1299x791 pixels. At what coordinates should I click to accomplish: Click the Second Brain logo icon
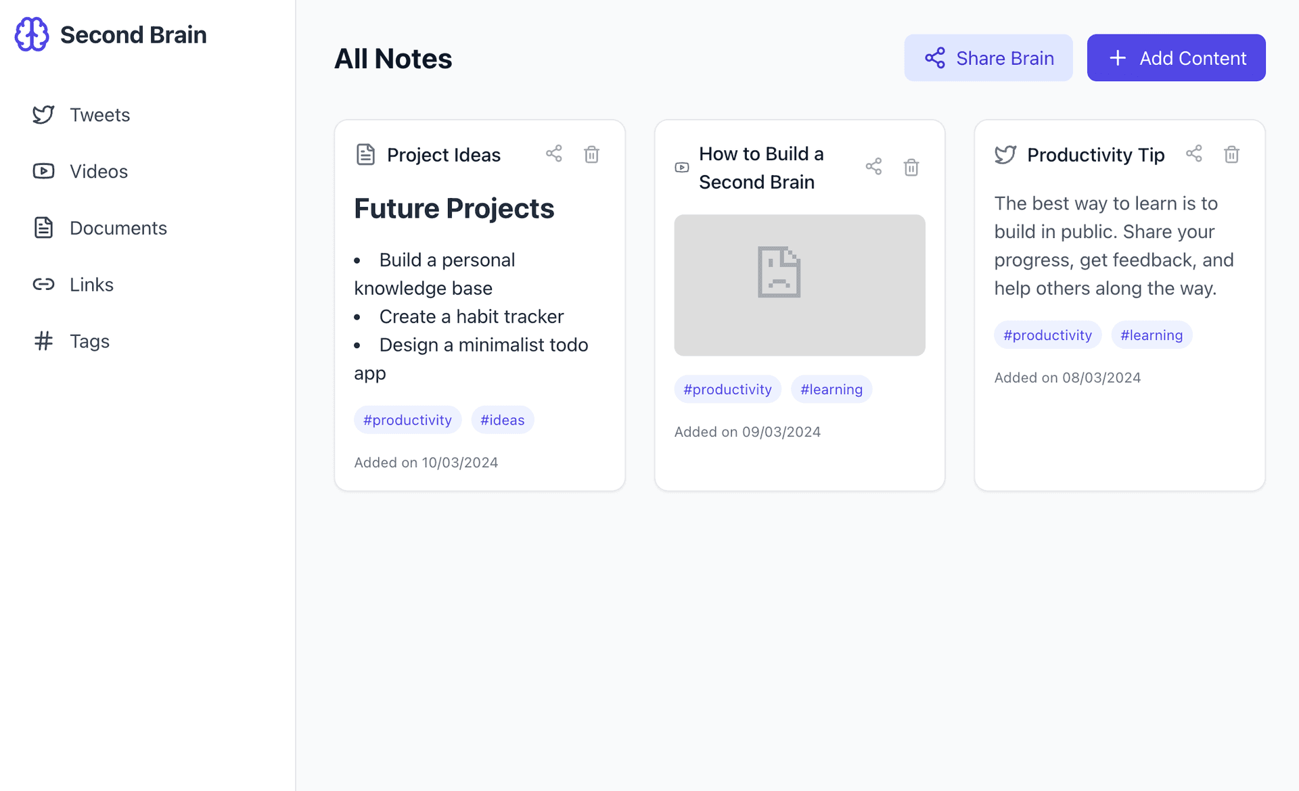pos(32,34)
